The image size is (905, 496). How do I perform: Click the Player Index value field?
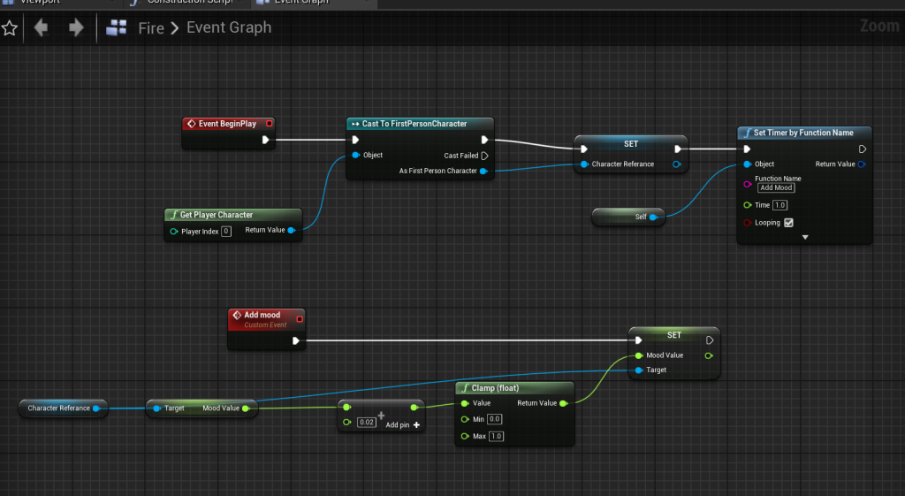coord(226,232)
